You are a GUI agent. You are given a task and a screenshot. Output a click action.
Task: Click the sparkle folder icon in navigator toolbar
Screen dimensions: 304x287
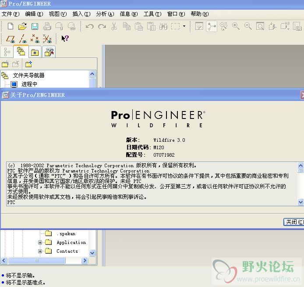tap(28, 64)
